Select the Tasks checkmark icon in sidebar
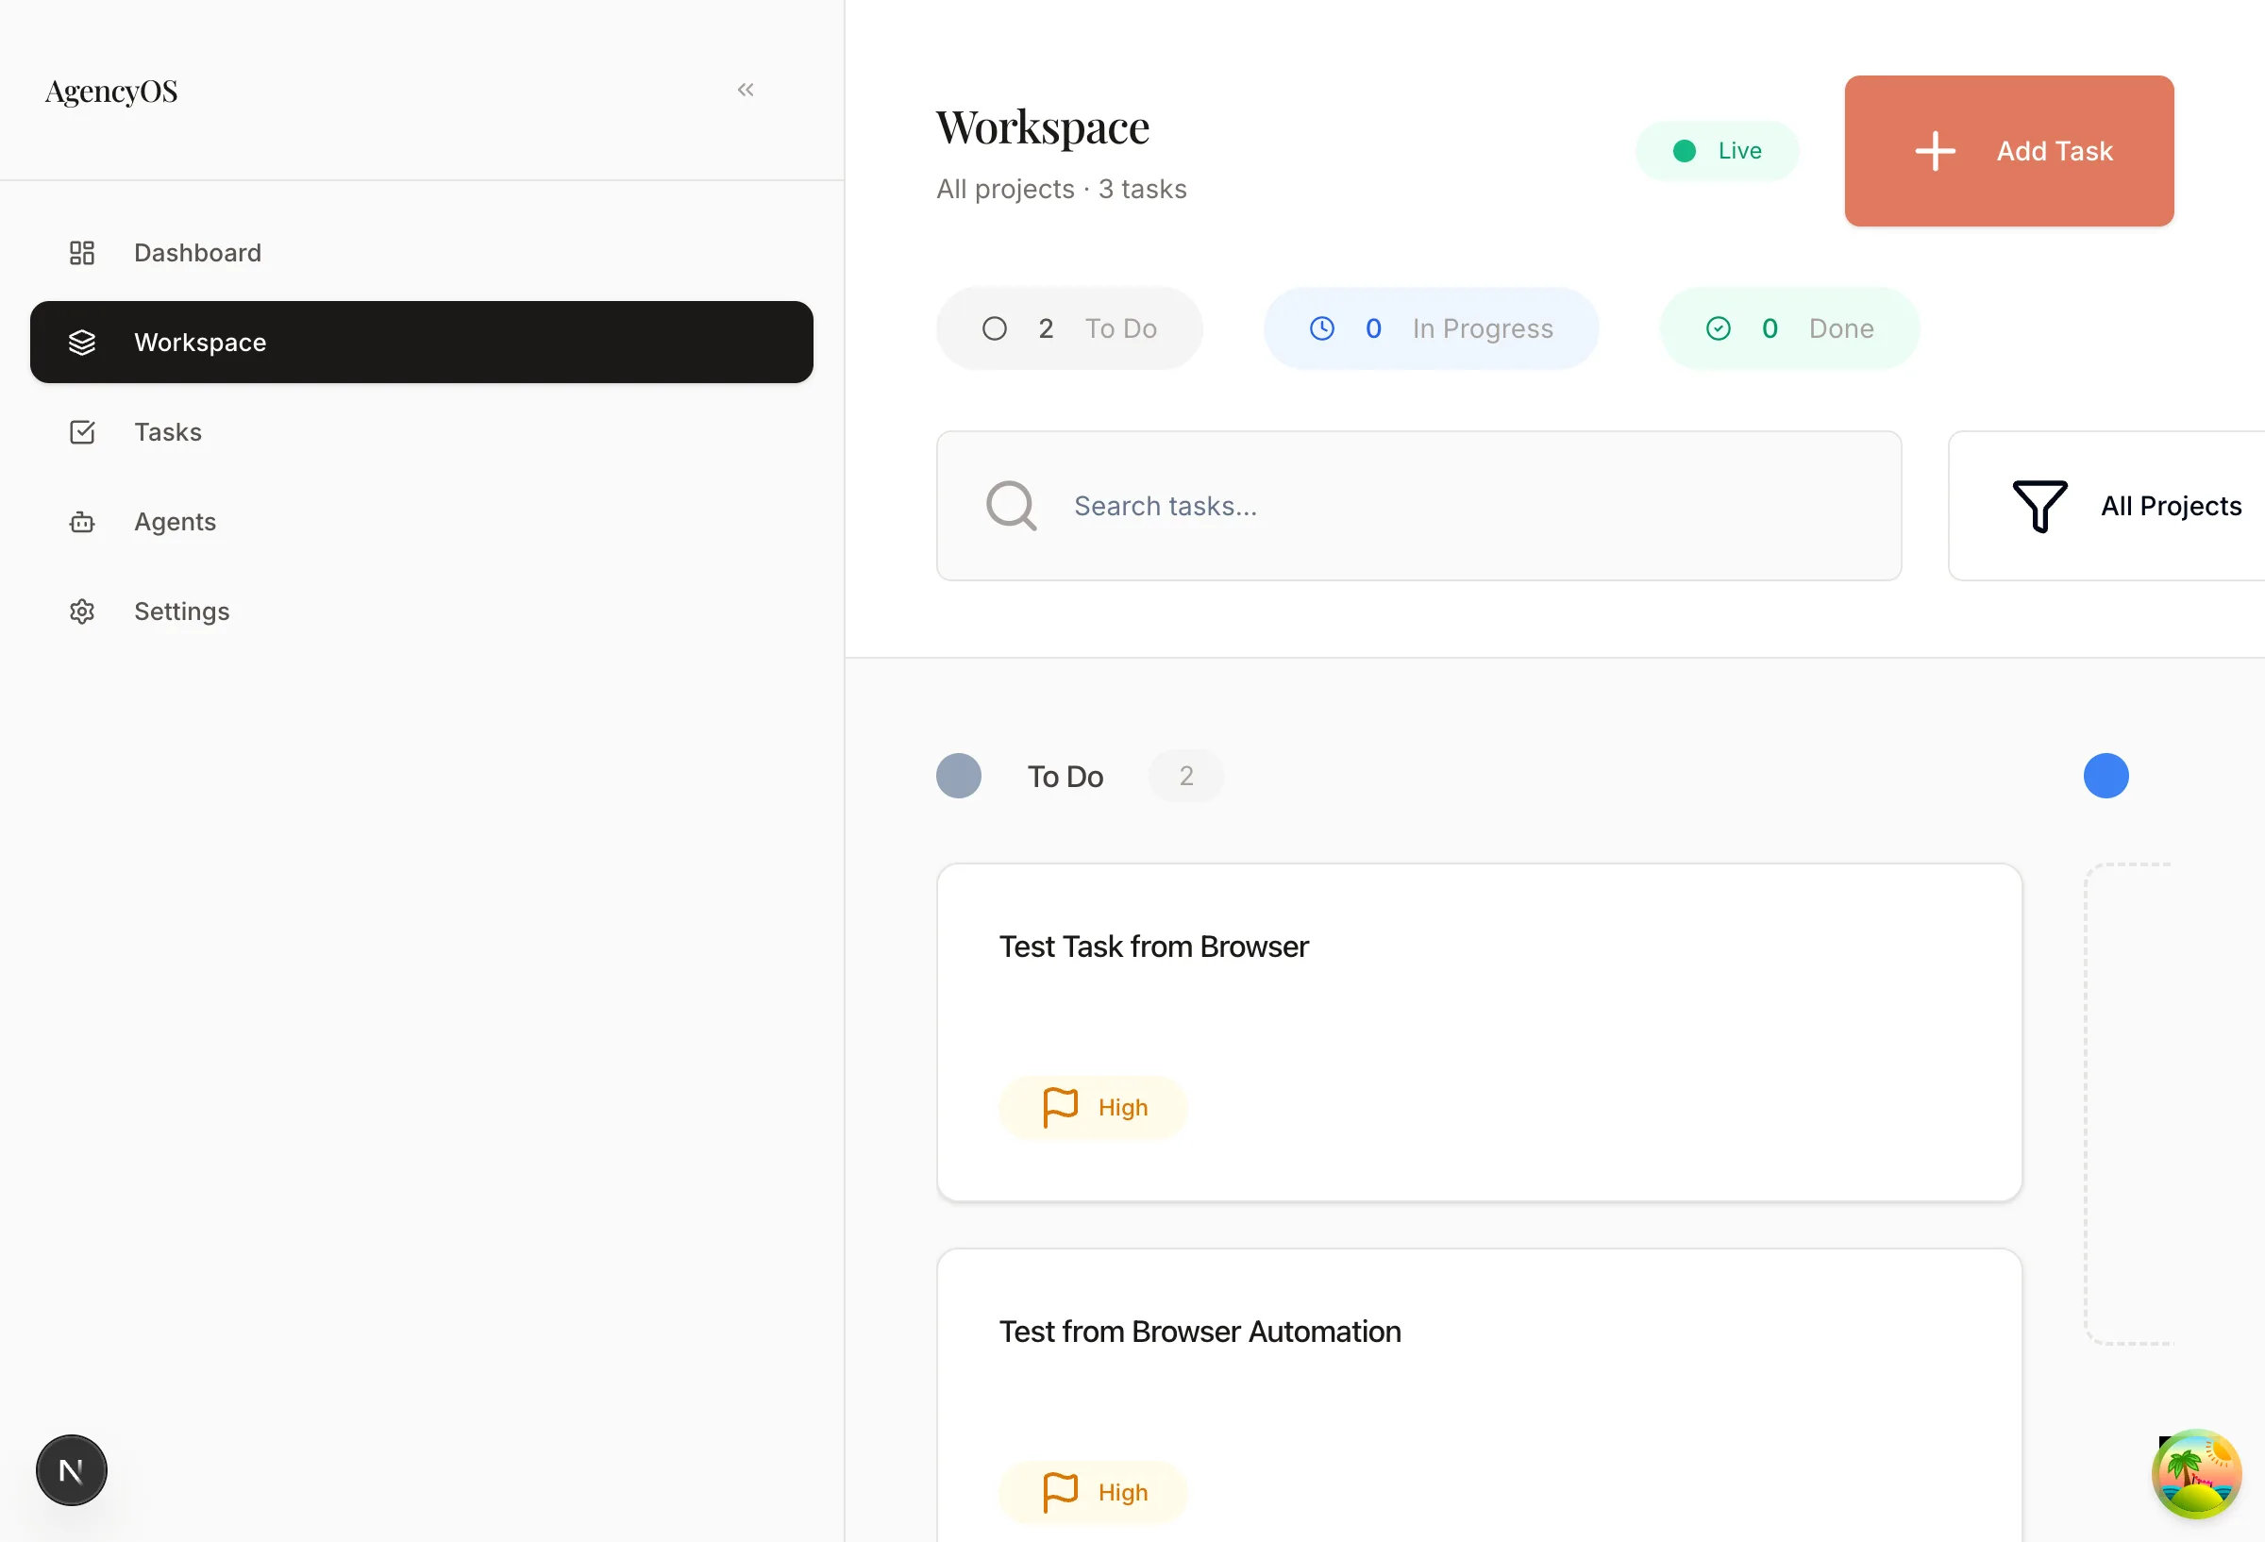 pos(82,432)
